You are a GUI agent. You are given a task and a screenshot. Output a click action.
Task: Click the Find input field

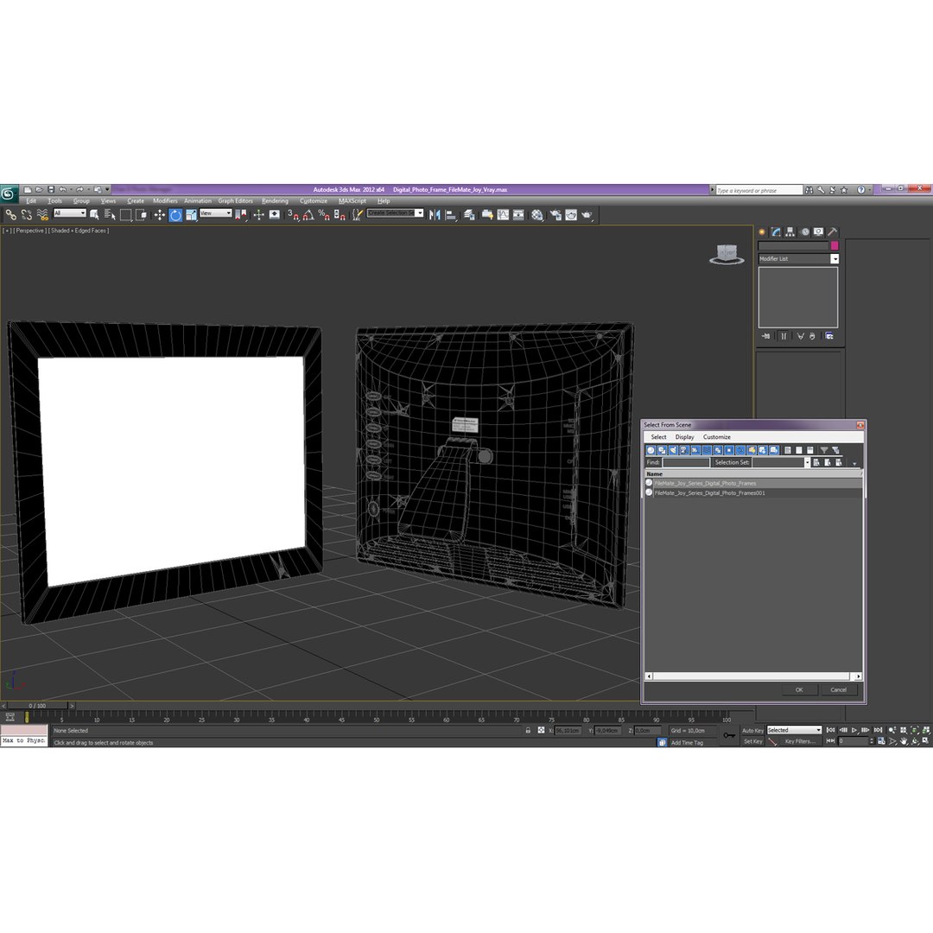(686, 462)
